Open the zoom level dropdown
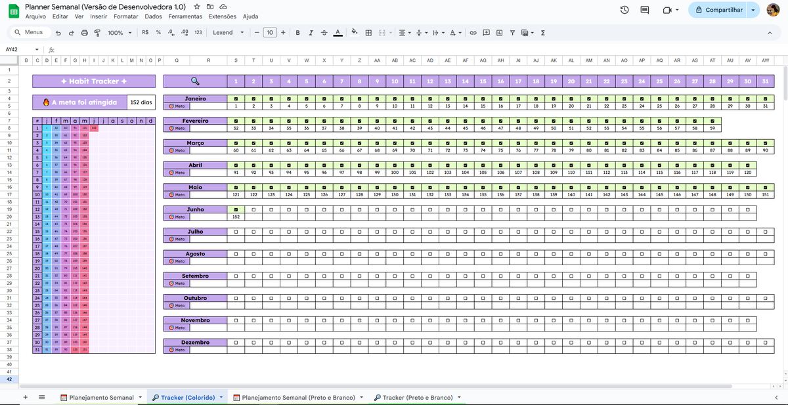 coord(118,32)
